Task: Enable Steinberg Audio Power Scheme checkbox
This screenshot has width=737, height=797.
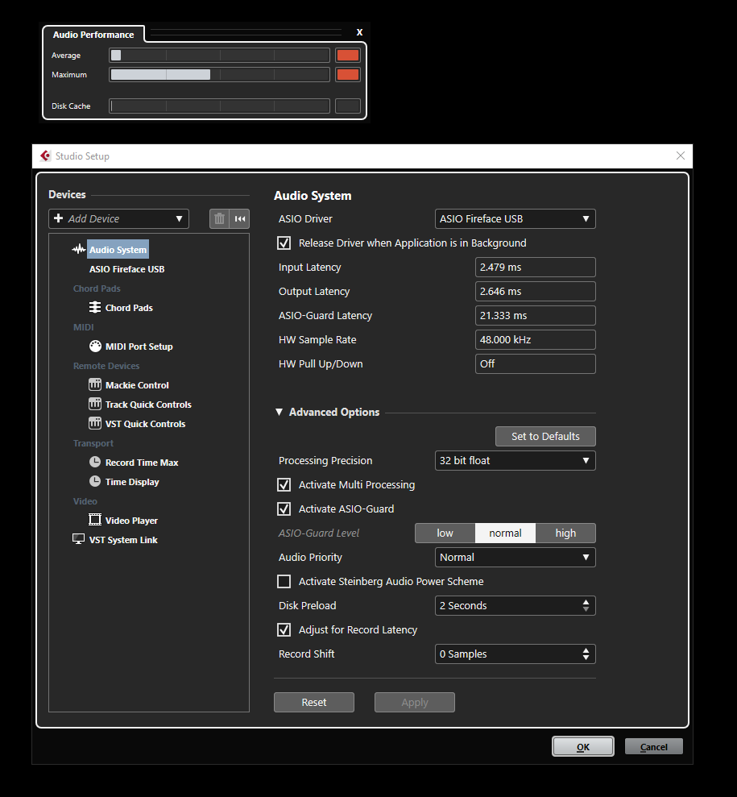Action: coord(284,582)
